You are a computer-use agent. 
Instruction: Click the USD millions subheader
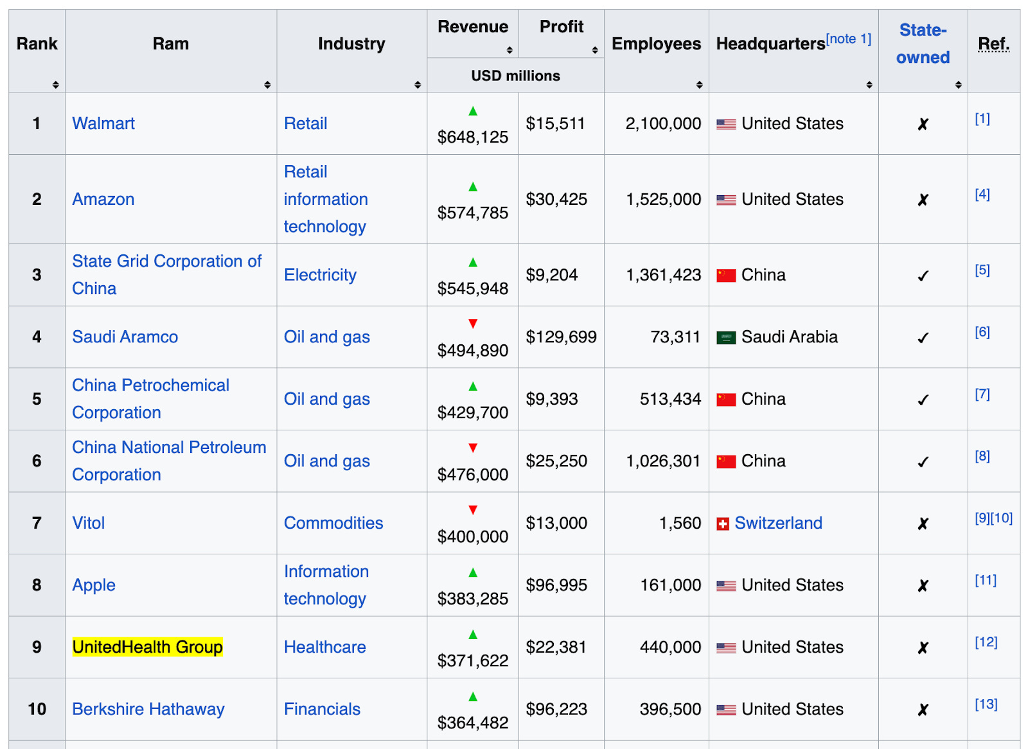pyautogui.click(x=516, y=76)
